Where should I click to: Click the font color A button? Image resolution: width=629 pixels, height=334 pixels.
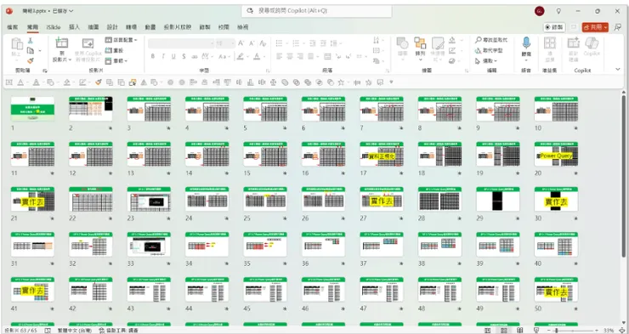coord(257,57)
